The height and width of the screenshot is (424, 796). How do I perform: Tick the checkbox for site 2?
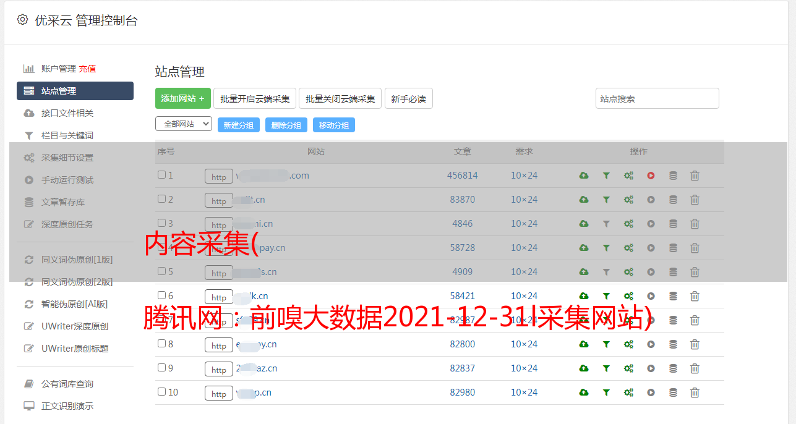tap(161, 199)
